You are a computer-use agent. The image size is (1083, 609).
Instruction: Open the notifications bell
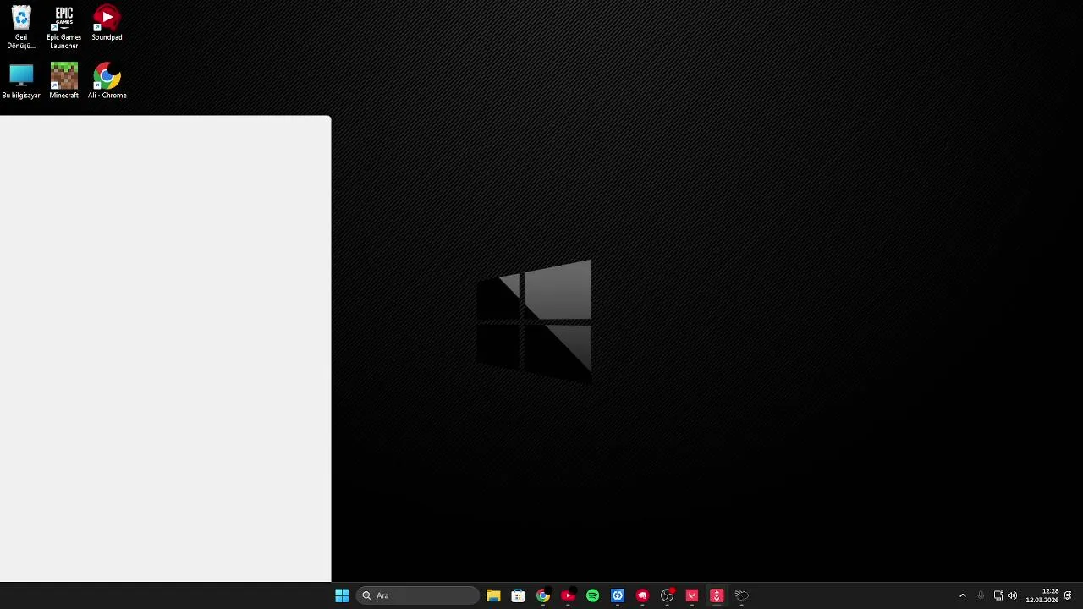pos(1068,595)
